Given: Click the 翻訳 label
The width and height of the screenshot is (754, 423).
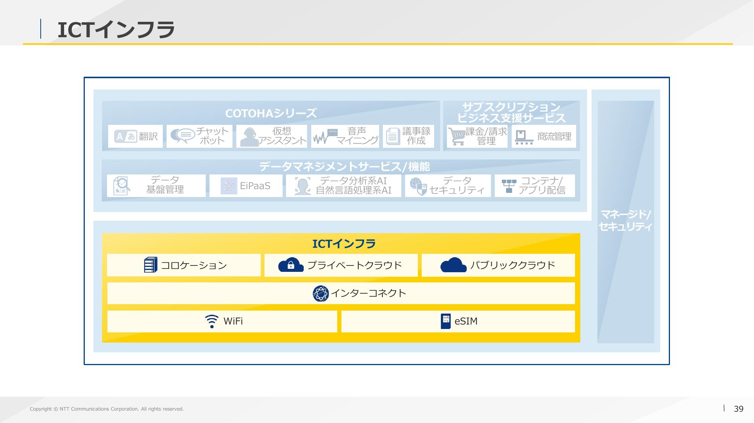Looking at the screenshot, I should click(x=148, y=136).
